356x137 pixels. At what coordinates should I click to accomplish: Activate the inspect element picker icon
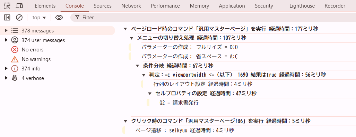tap(7, 6)
